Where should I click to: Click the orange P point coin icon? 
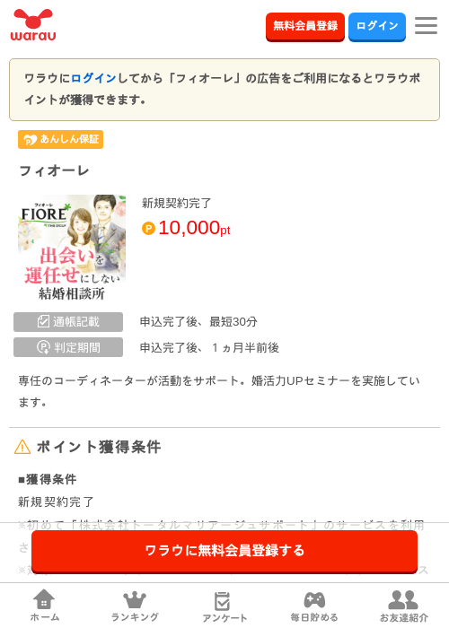tap(148, 229)
